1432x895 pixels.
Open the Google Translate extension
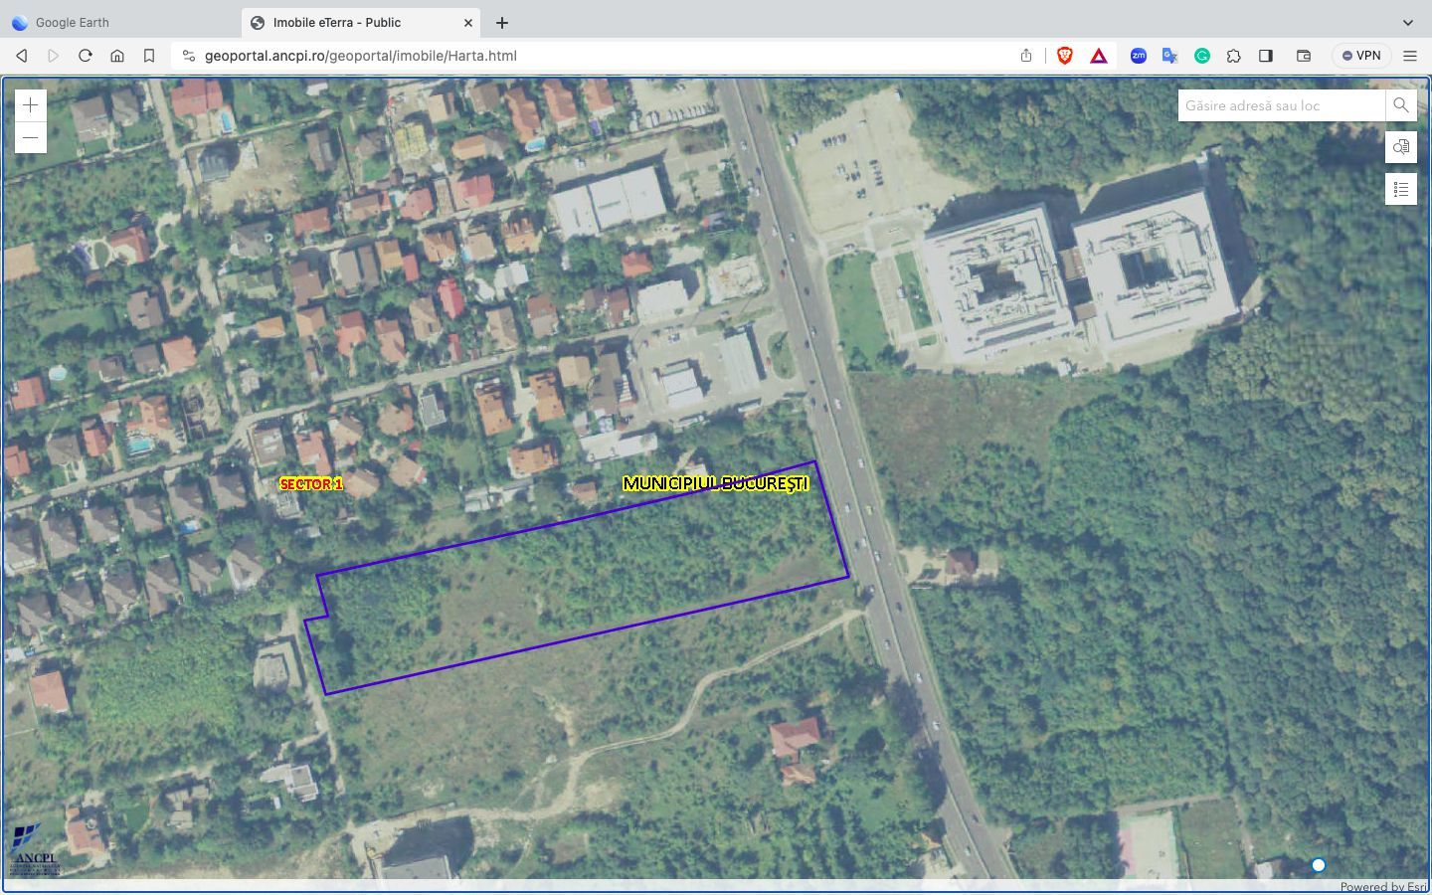tap(1169, 56)
